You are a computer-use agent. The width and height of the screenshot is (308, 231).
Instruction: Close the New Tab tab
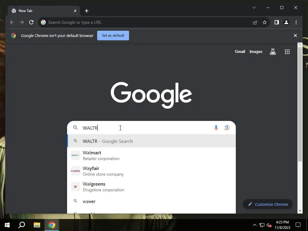[75, 11]
